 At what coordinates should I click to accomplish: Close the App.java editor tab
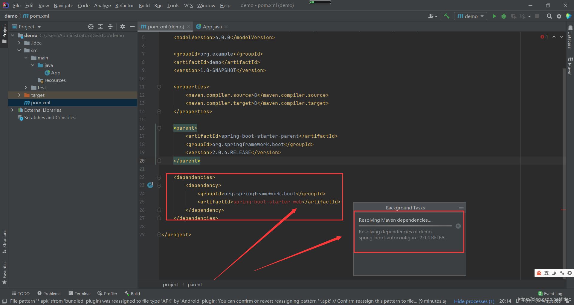tap(226, 27)
